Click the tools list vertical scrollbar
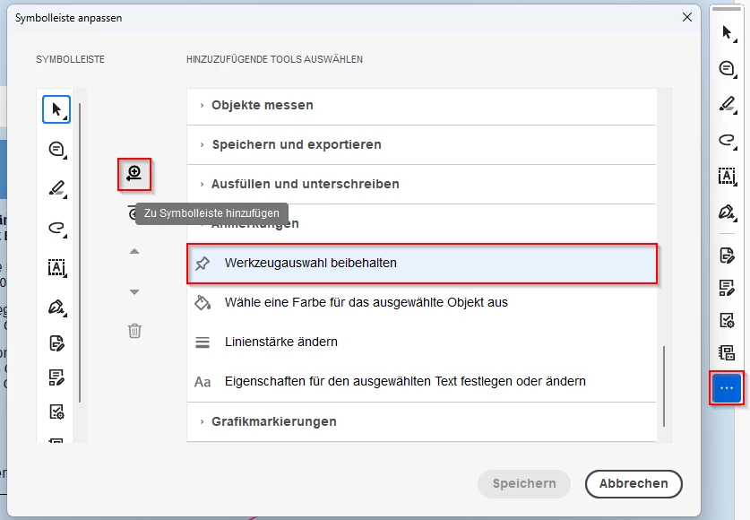 [x=664, y=386]
